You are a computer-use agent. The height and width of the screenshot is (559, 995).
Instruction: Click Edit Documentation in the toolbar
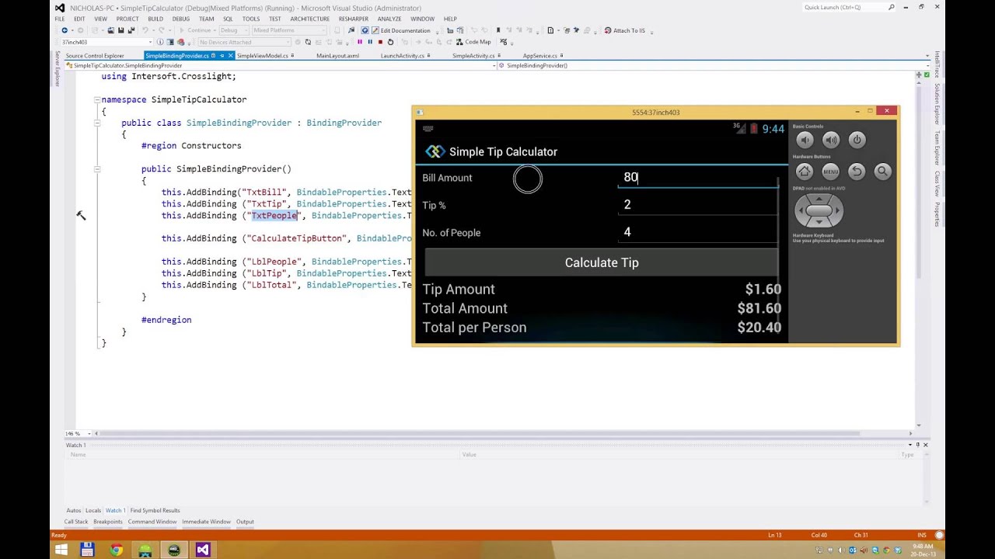click(x=400, y=30)
